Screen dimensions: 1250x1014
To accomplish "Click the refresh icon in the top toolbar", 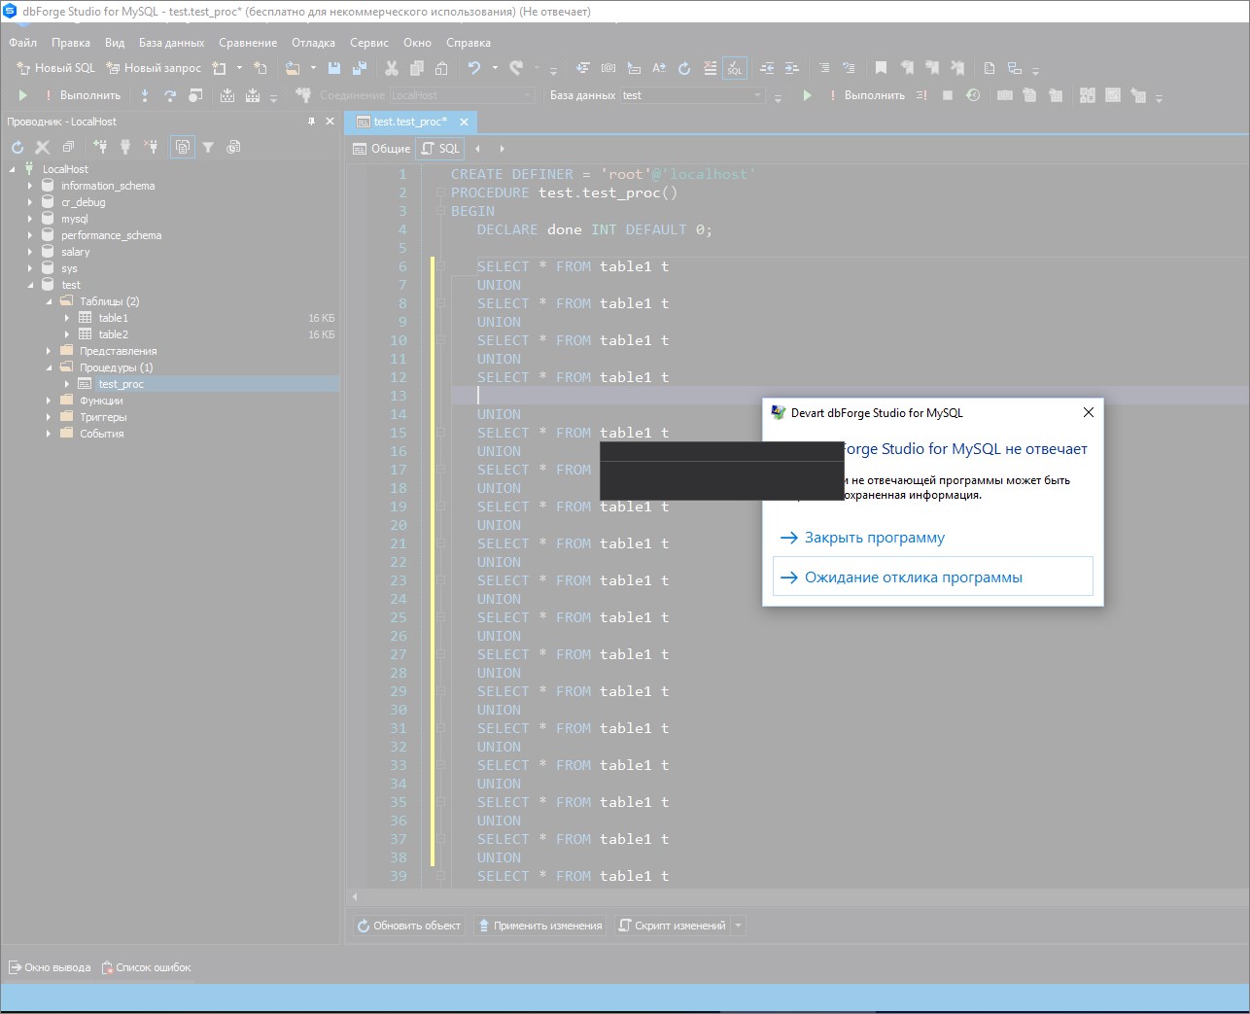I will click(x=684, y=68).
